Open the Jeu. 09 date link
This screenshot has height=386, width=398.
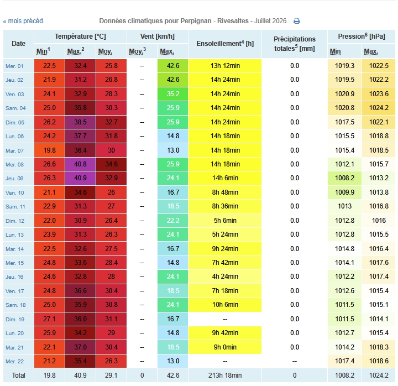14,179
